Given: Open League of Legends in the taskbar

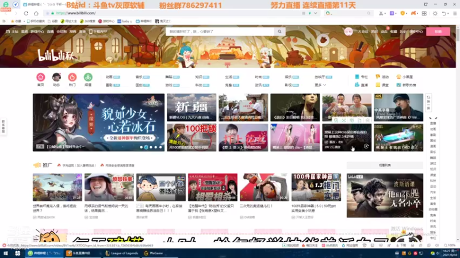Looking at the screenshot, I should coord(121,253).
